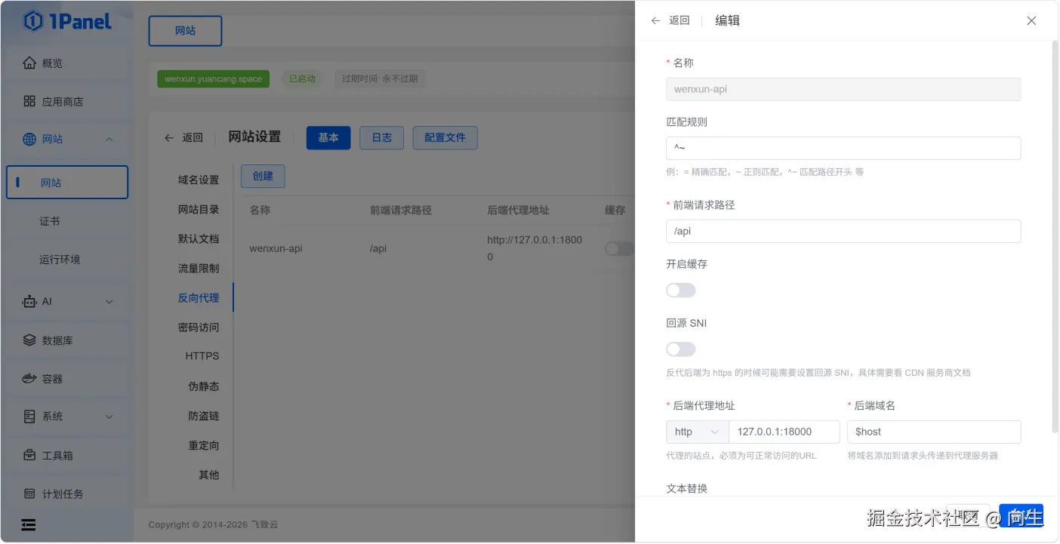Click the 基本 button
Image resolution: width=1060 pixels, height=544 pixels.
328,137
